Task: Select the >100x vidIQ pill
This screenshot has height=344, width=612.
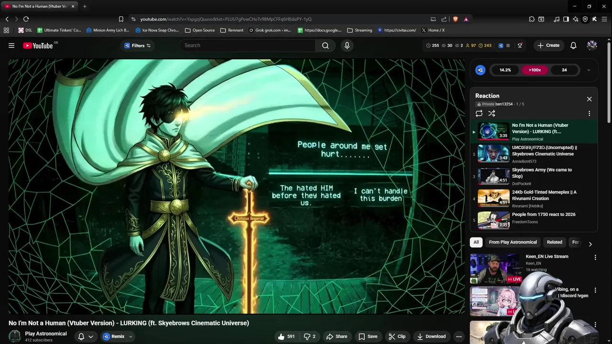Action: click(535, 70)
